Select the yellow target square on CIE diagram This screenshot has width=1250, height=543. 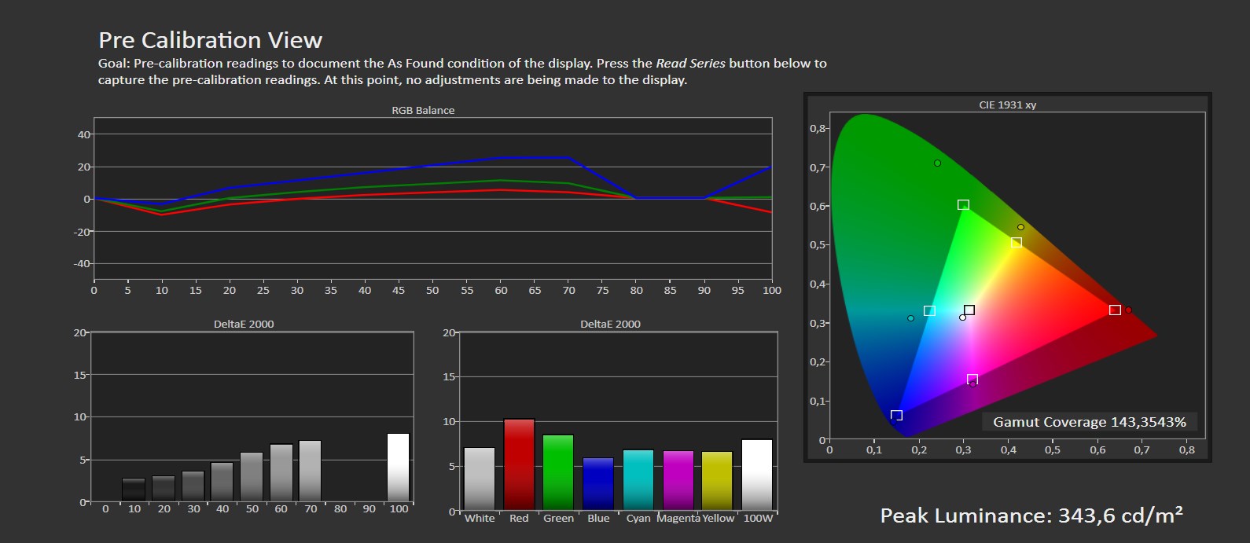click(1016, 243)
